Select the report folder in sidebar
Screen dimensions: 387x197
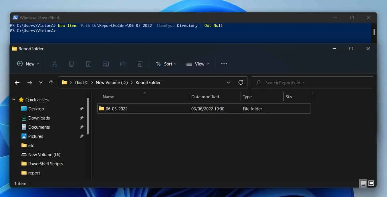[34, 173]
